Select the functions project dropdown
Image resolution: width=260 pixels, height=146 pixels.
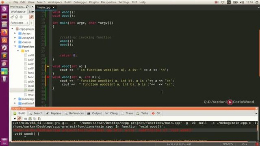[x=19, y=23]
